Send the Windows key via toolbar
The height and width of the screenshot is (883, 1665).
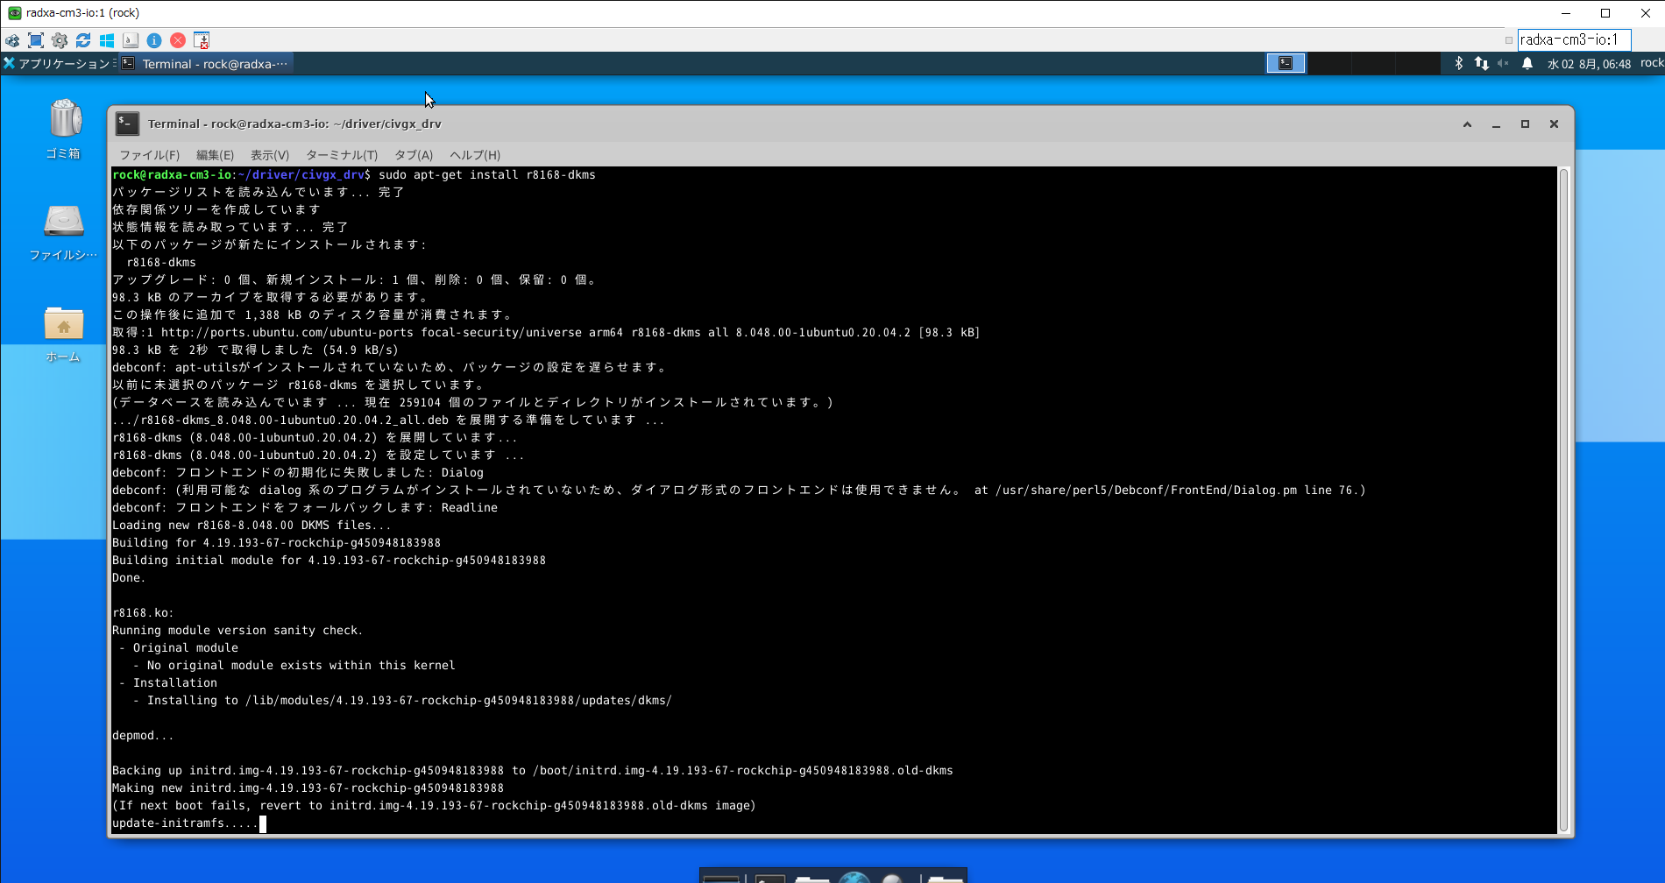[x=107, y=40]
